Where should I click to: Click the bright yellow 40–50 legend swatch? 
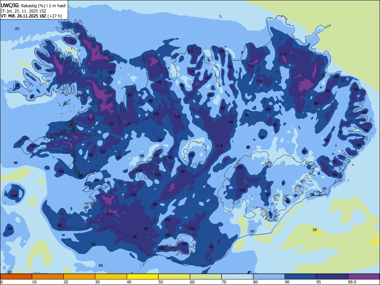tap(142, 277)
